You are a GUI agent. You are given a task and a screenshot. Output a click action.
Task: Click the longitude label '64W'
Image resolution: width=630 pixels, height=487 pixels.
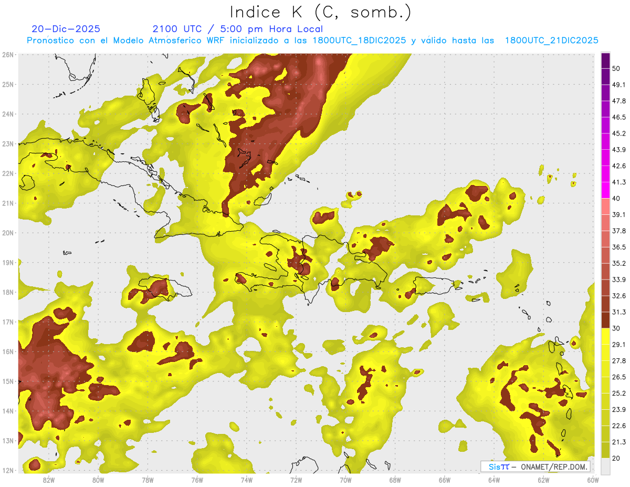coord(493,480)
